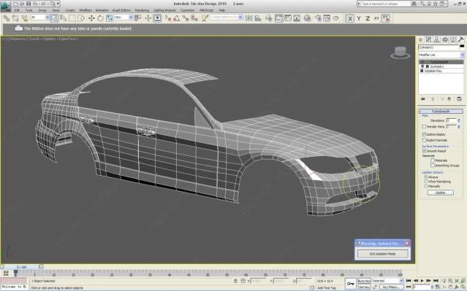467x291 pixels.
Task: Restrict to XY plane button
Action: 376,18
